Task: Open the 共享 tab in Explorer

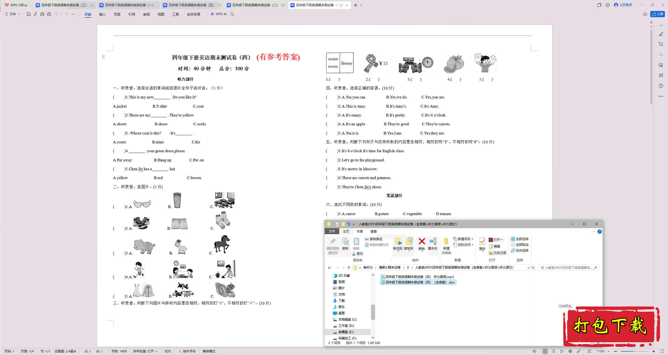Action: click(x=360, y=232)
